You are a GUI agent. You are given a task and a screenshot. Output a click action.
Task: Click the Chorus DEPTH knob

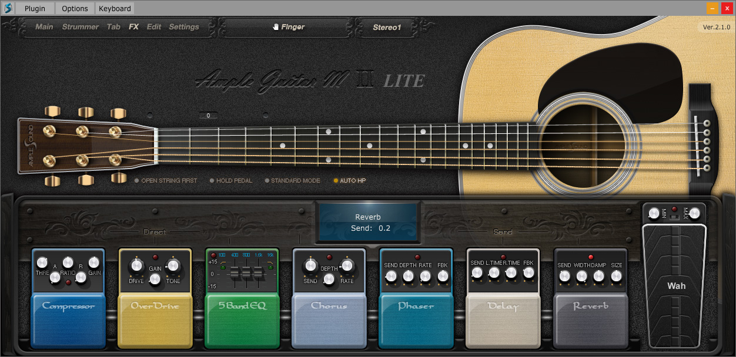coord(329,280)
